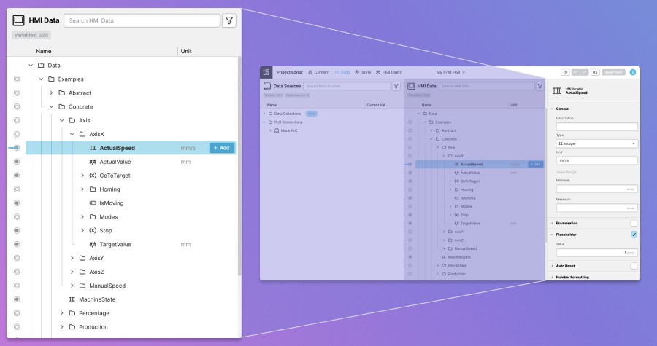Image resolution: width=657 pixels, height=346 pixels.
Task: Click the HMI Data panel monitor icon
Action: (19, 21)
